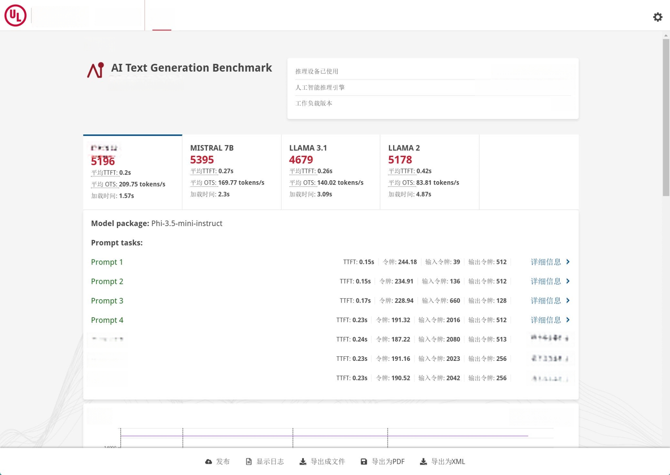This screenshot has height=475, width=670.
Task: Click the Prompt 2 label
Action: click(107, 281)
